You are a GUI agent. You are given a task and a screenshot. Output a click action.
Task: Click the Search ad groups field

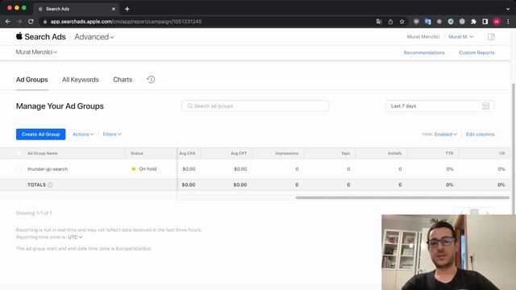point(255,106)
